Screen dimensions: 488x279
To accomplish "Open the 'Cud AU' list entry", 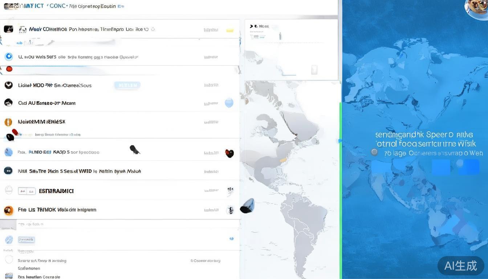I will pos(47,103).
